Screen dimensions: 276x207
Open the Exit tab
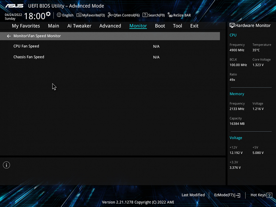click(x=194, y=26)
